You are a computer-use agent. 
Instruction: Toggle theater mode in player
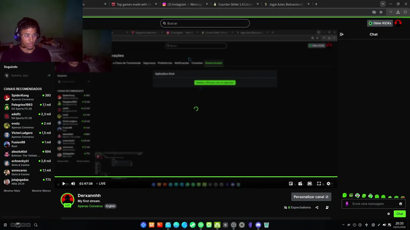(309, 184)
